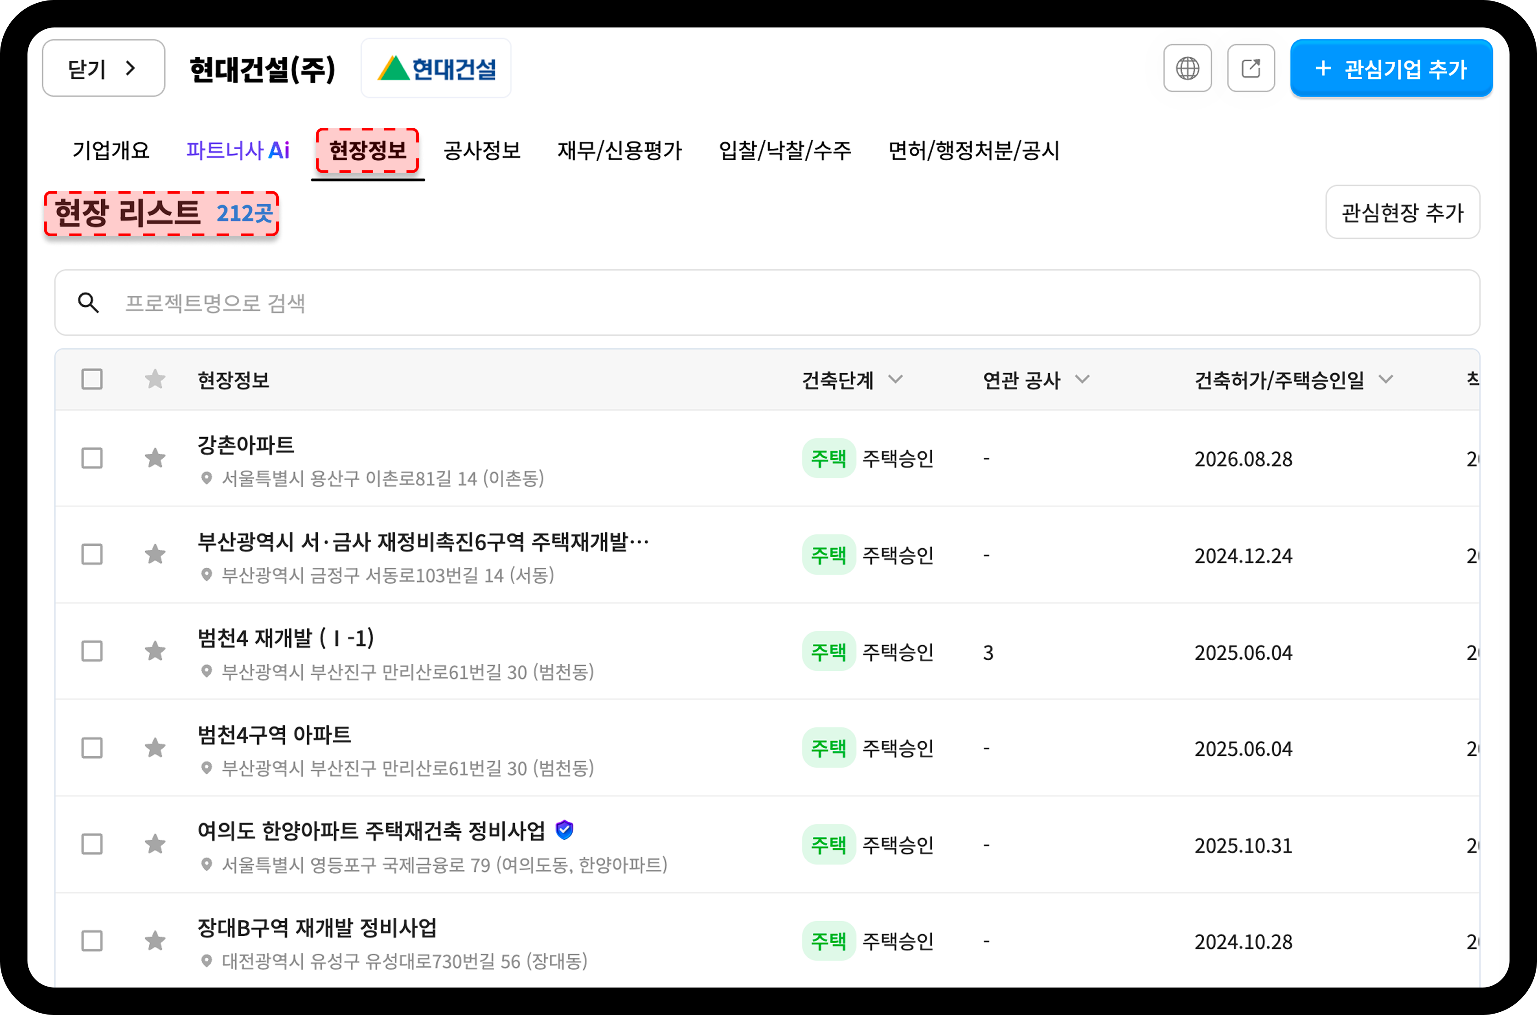Open 여의도 한양아파트 주택재건축 정비사업
This screenshot has width=1537, height=1015.
(371, 830)
